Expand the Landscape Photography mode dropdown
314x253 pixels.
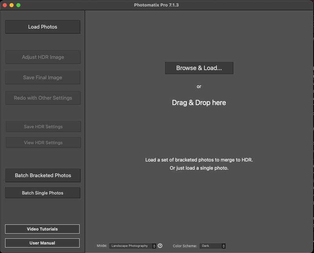click(x=133, y=246)
